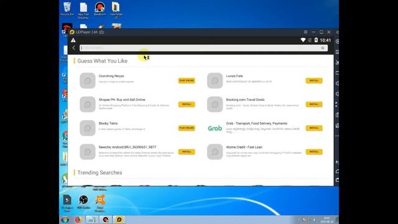398x224 pixels.
Task: Click the keyboard mapping icon in the LDPlayer sidebar
Action: coord(337,52)
